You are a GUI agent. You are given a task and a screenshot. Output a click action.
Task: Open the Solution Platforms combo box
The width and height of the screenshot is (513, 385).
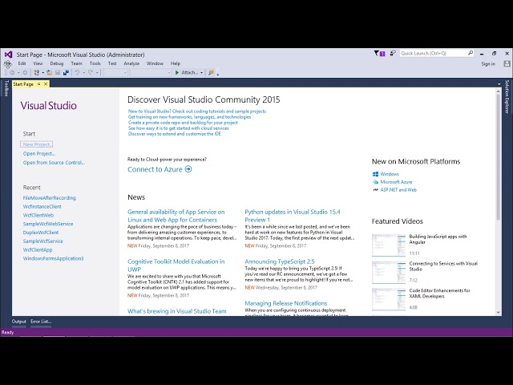pyautogui.click(x=151, y=72)
